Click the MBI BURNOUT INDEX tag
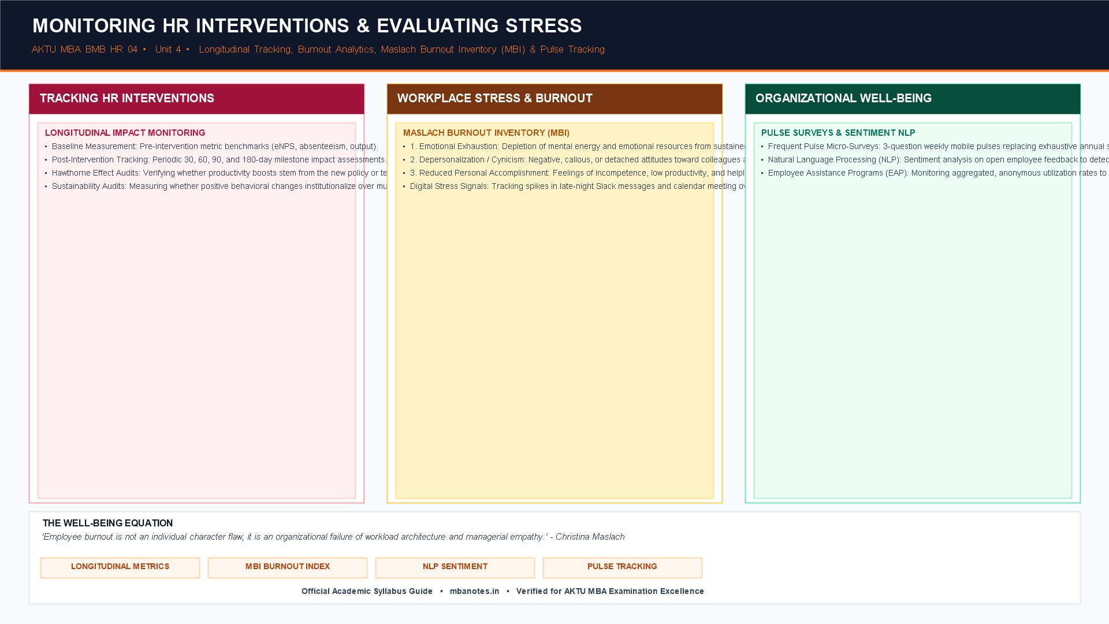The image size is (1109, 624). 288,567
